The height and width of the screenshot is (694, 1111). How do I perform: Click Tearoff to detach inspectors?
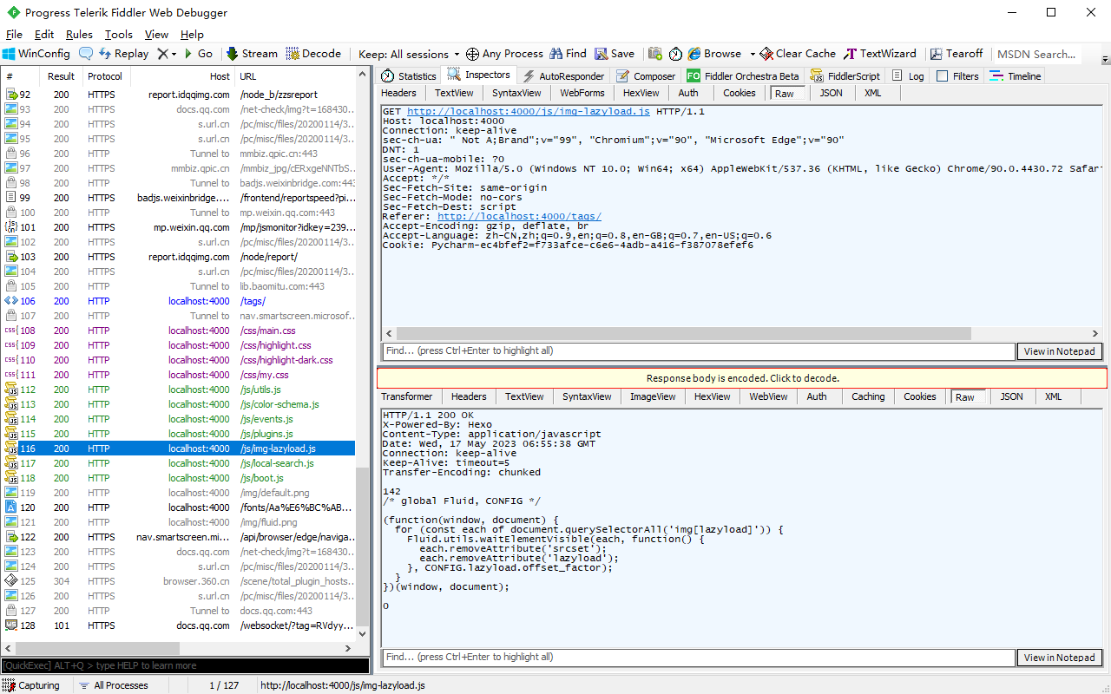[956, 54]
